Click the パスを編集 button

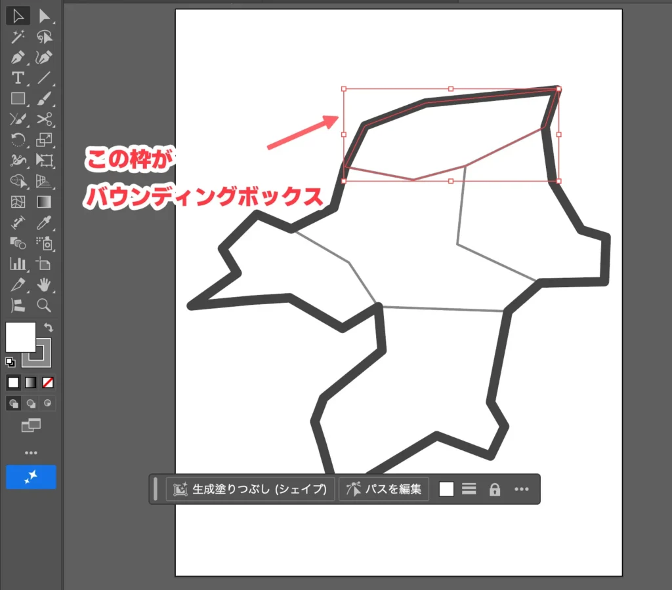(384, 489)
